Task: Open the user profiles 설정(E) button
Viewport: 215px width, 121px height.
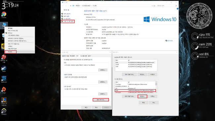Action: pyautogui.click(x=103, y=82)
